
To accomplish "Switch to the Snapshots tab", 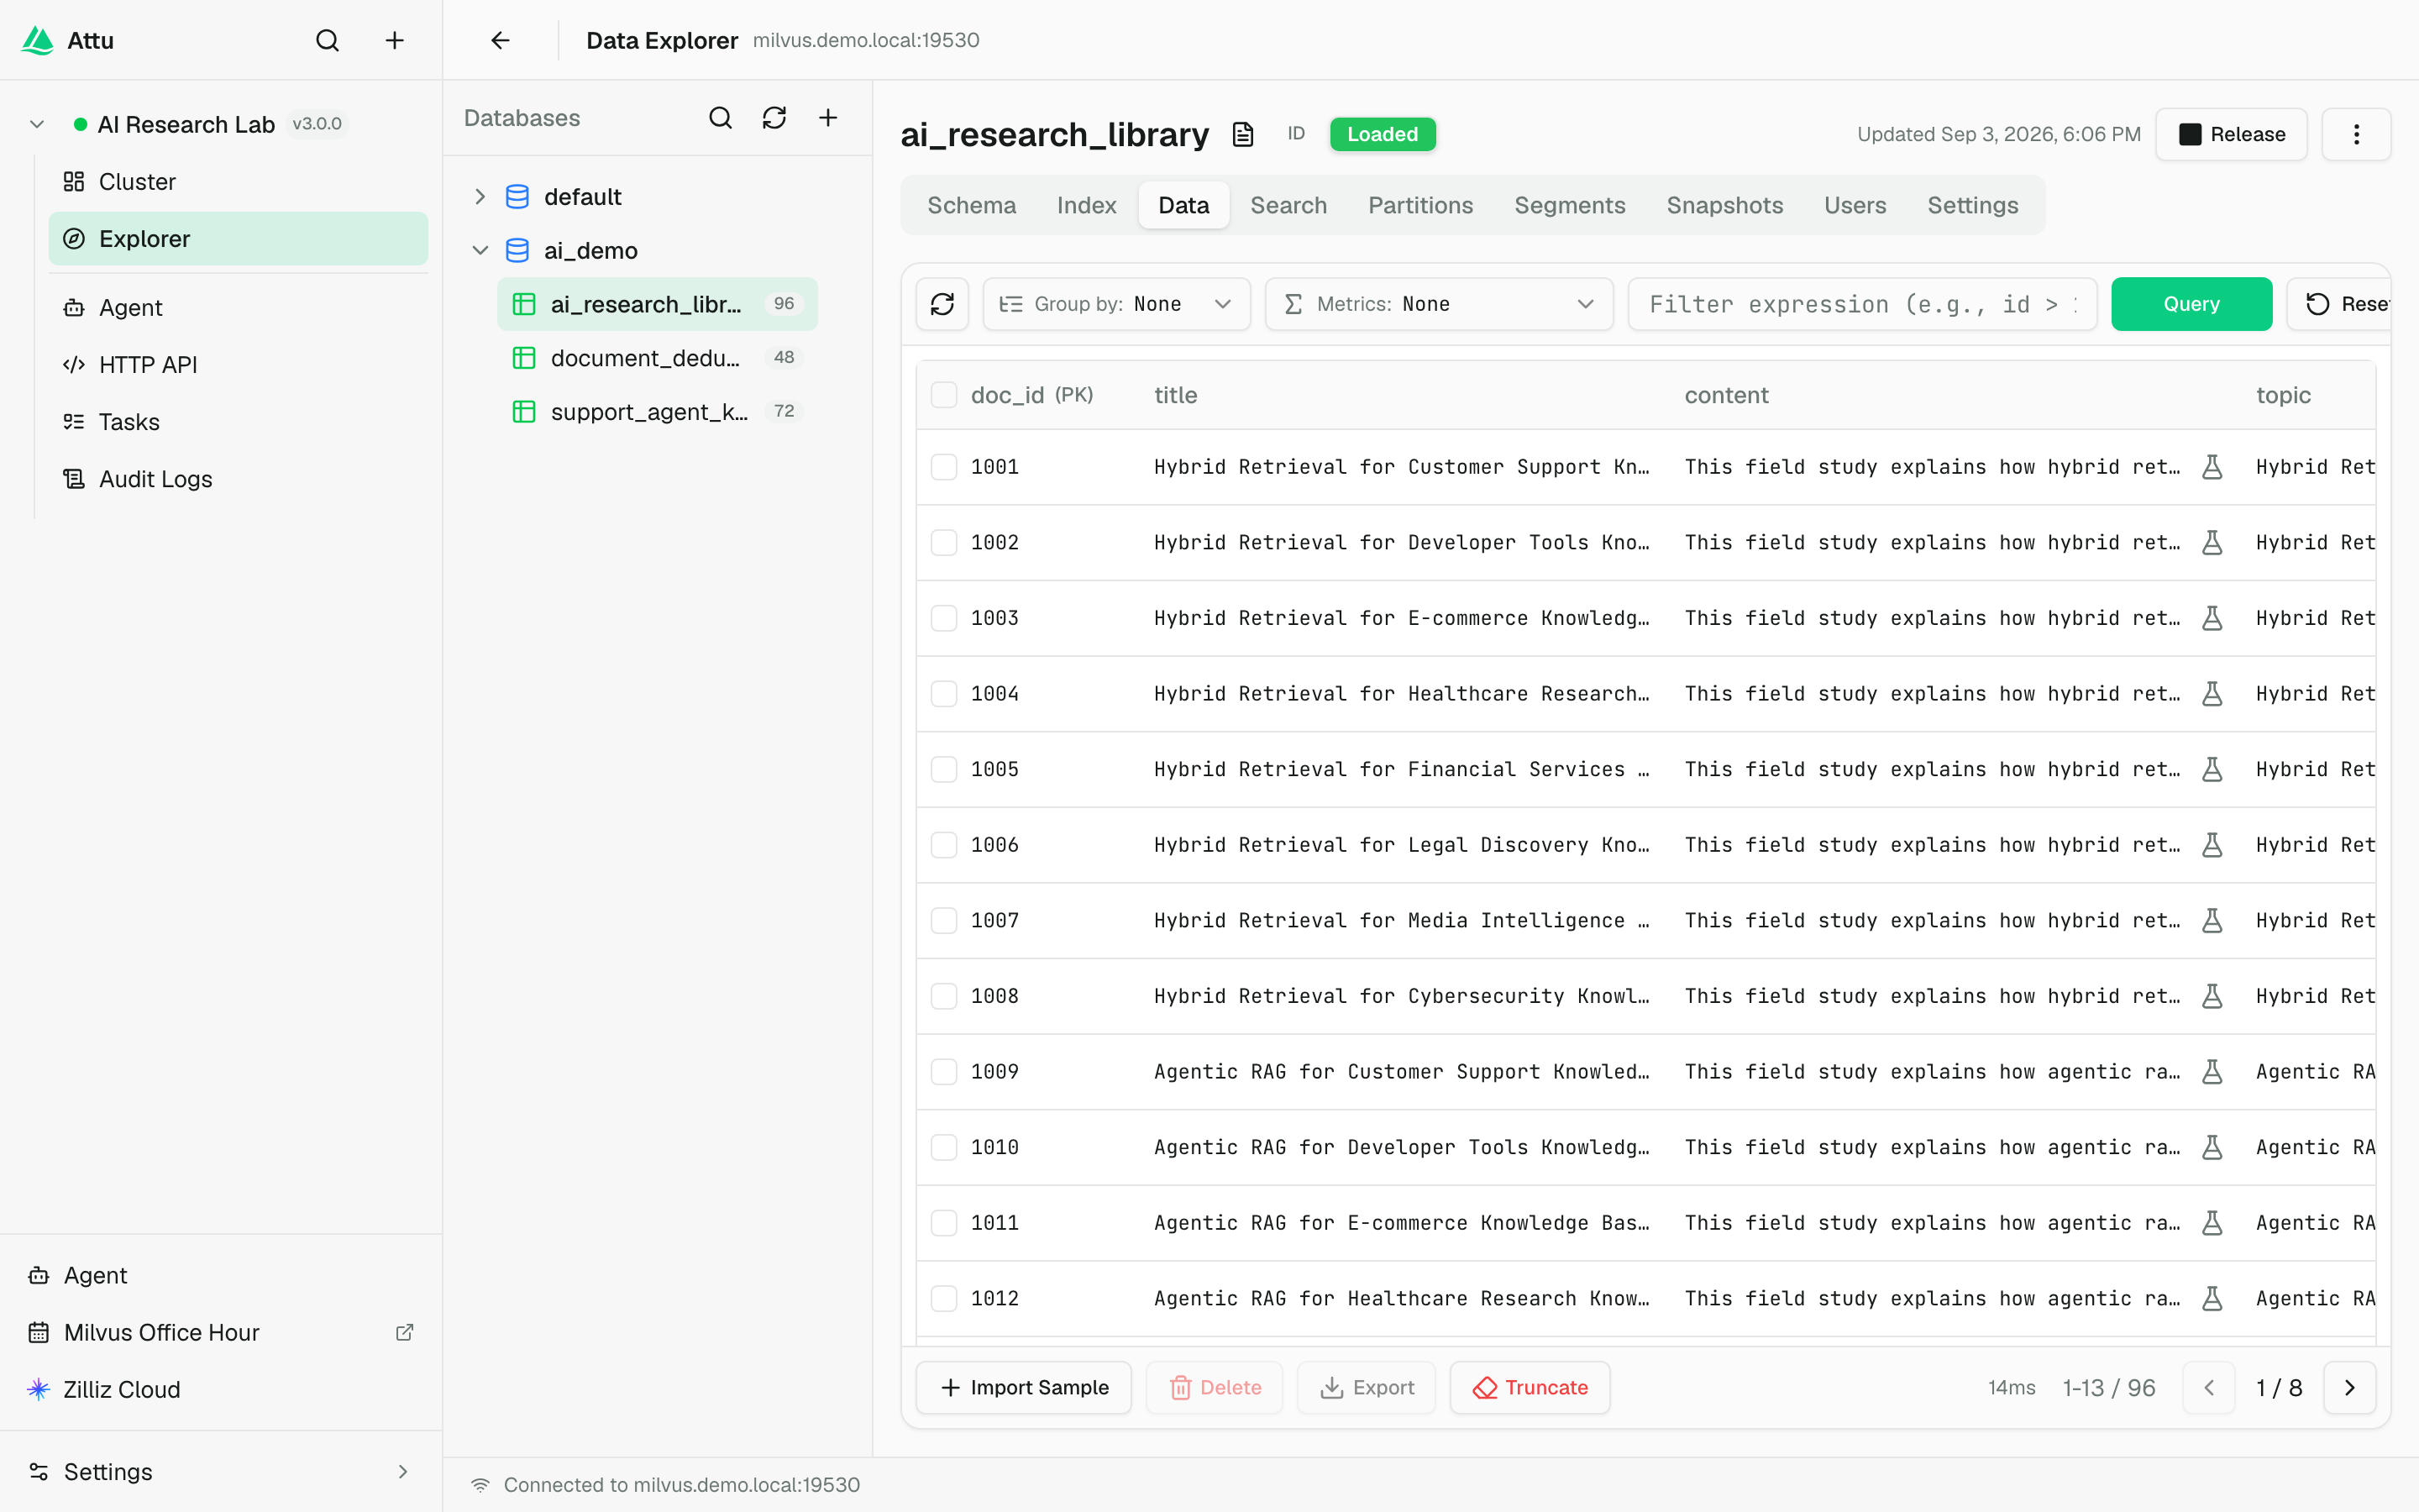I will (x=1724, y=205).
